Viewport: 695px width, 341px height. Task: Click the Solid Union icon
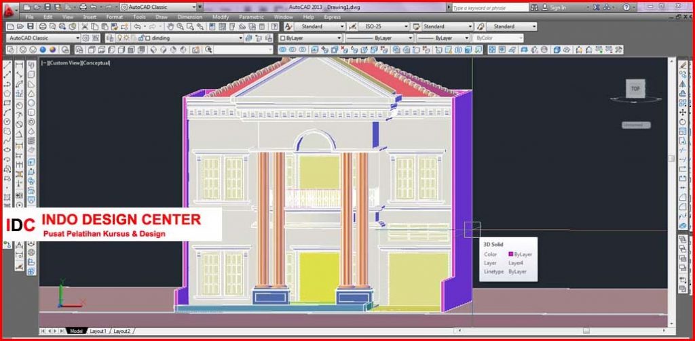point(283,49)
